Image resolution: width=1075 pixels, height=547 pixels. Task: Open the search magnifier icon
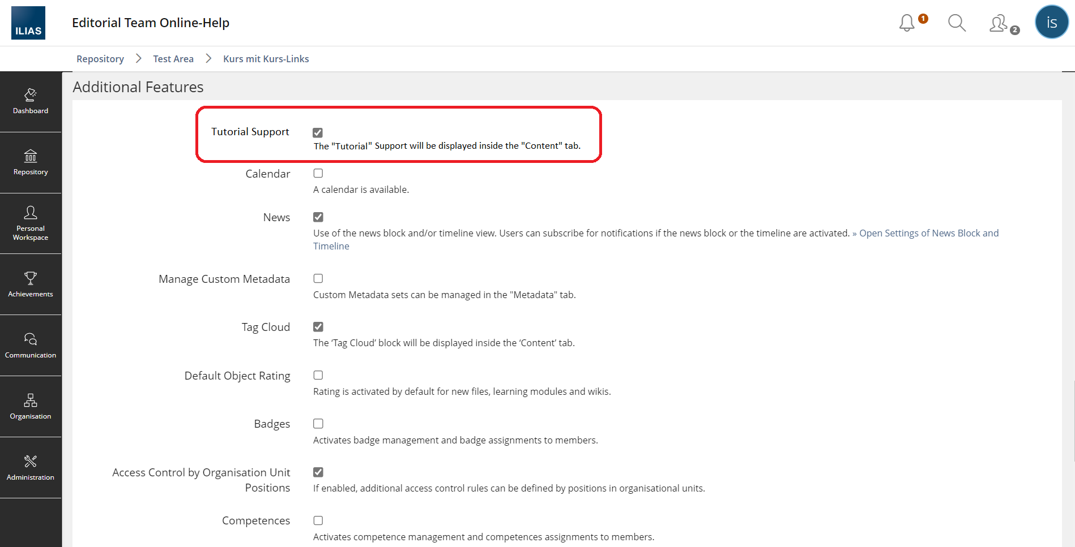(957, 23)
